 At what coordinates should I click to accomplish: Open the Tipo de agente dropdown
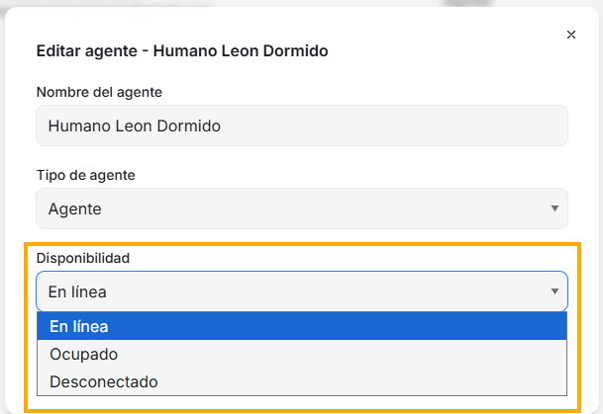click(x=301, y=208)
